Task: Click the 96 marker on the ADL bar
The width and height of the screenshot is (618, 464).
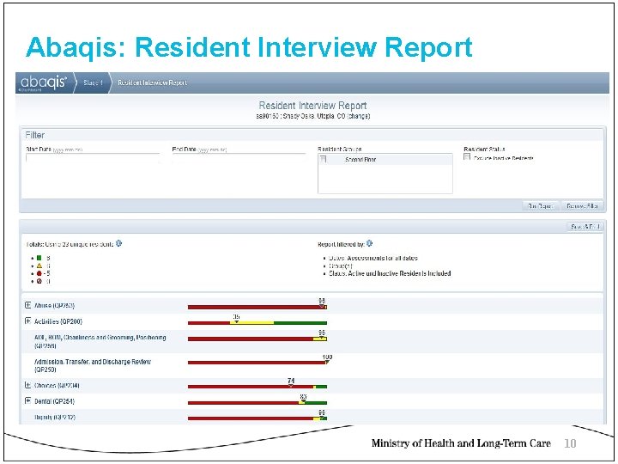Action: point(322,334)
